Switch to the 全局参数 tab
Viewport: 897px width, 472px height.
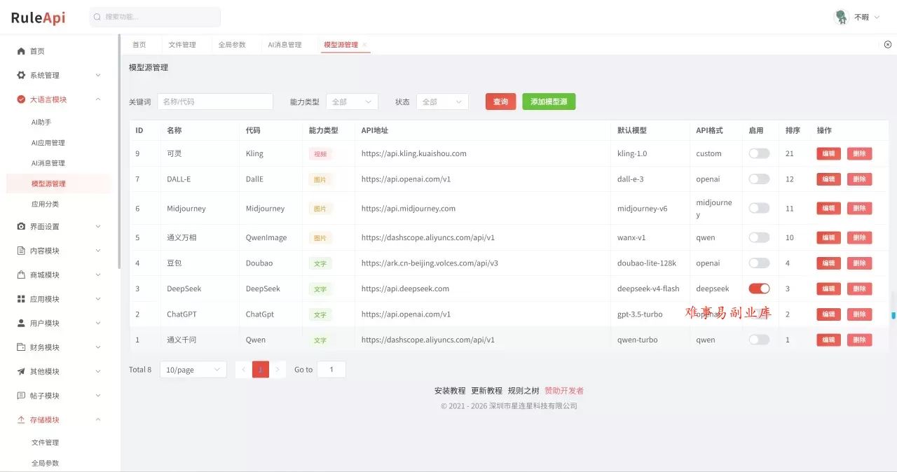click(x=232, y=45)
